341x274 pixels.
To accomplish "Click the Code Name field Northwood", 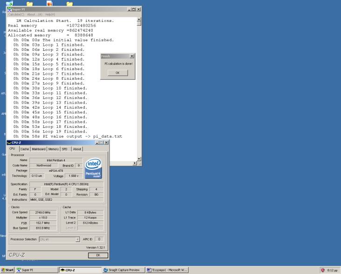I will [44, 165].
